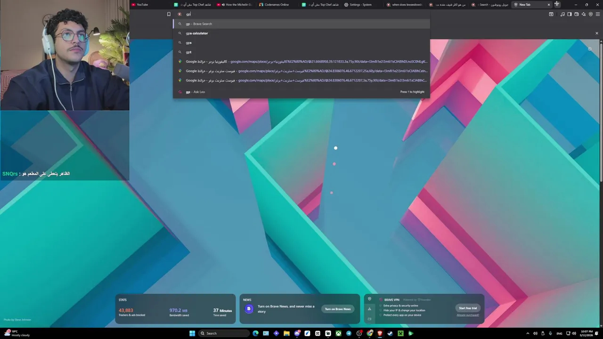The height and width of the screenshot is (339, 603).
Task: Click the leftmost toolbar icon right of address bar
Action: point(551,14)
